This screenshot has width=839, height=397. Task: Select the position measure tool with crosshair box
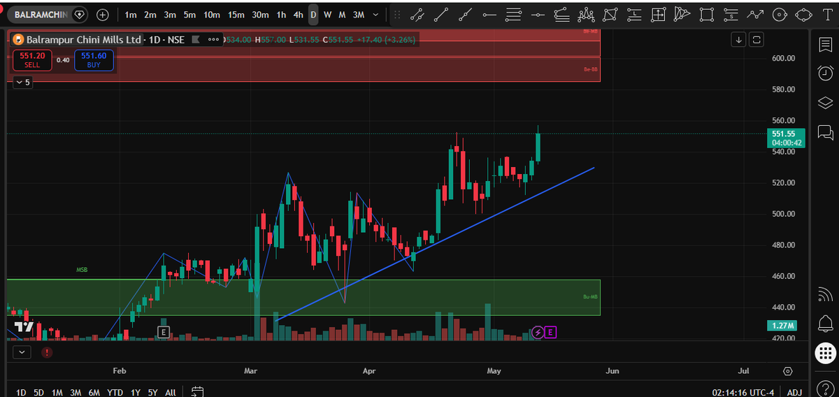(658, 14)
